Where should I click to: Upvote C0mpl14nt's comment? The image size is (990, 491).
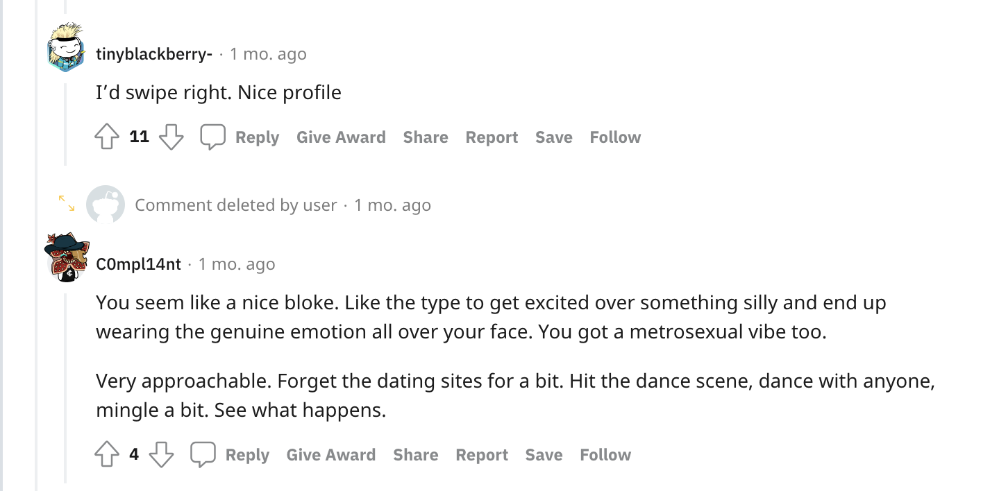pos(107,454)
